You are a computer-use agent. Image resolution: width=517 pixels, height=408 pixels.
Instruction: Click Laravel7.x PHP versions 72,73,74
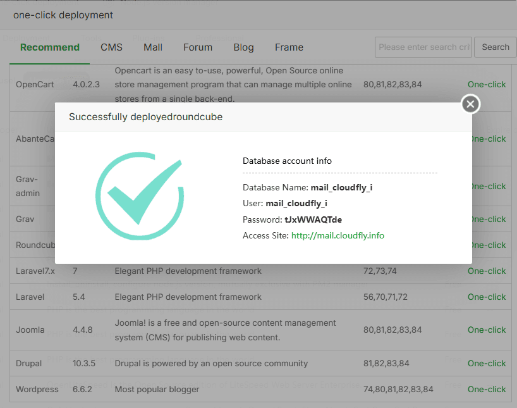click(380, 271)
